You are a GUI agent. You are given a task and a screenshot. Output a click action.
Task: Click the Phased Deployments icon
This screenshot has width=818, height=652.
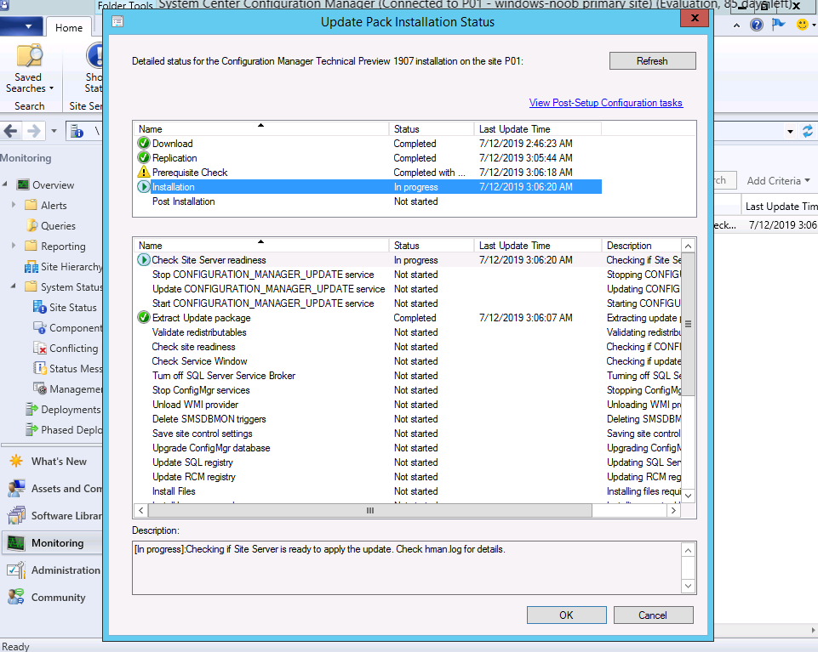31,430
